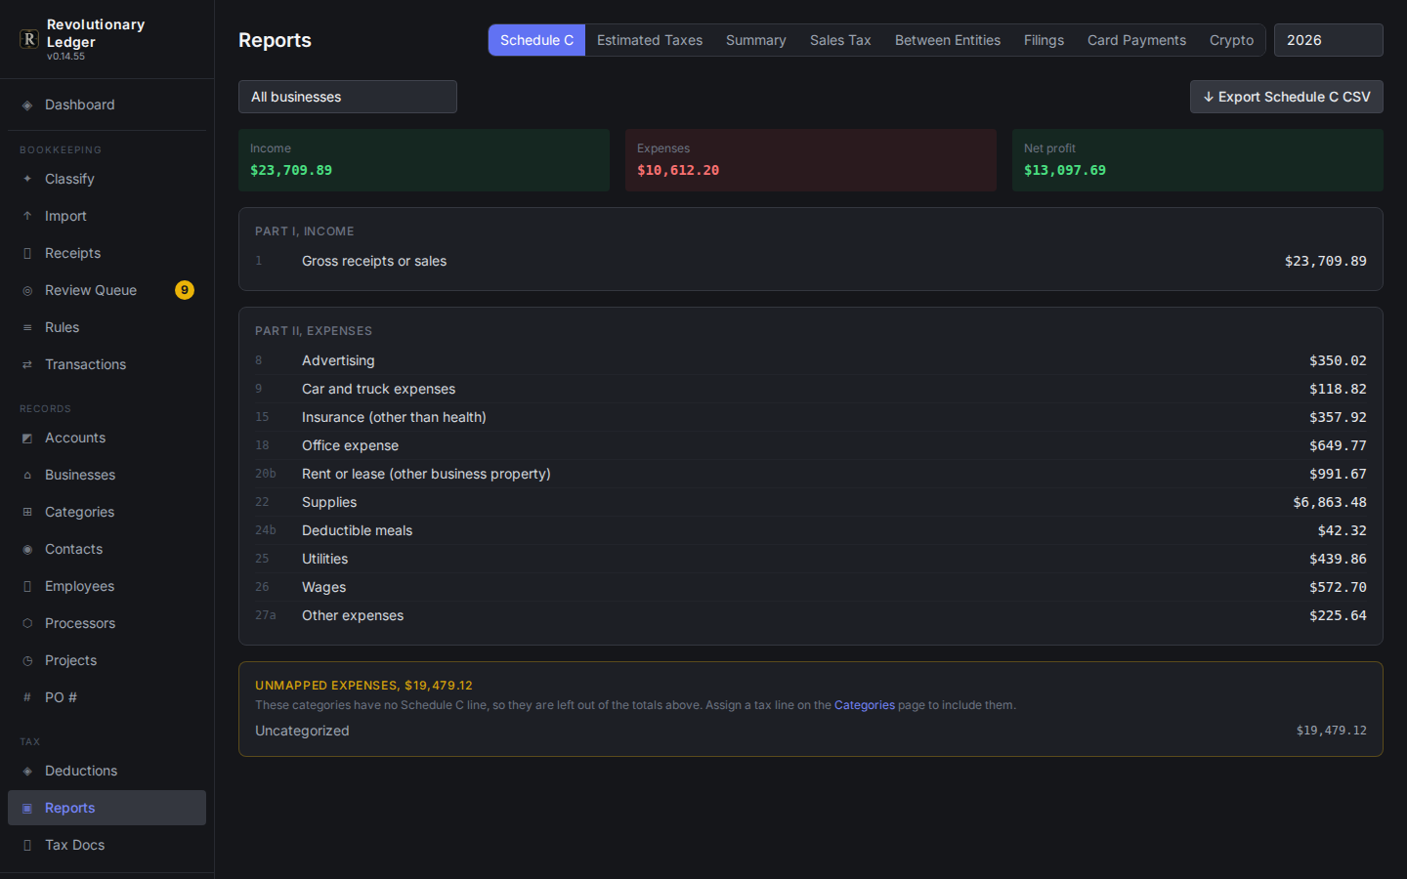Image resolution: width=1407 pixels, height=879 pixels.
Task: Click the Net profit amount $13,097.69
Action: click(x=1065, y=170)
